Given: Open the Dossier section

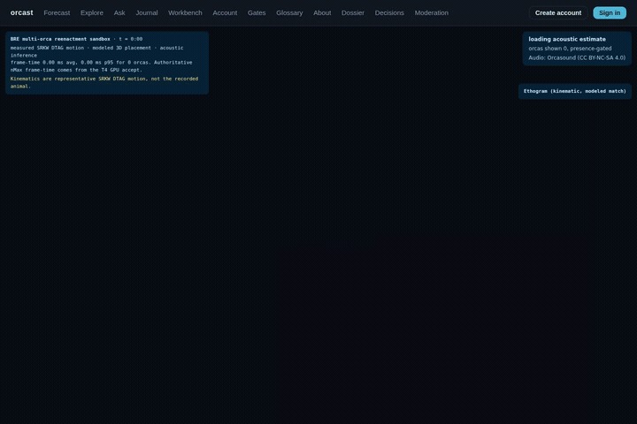Looking at the screenshot, I should point(353,12).
